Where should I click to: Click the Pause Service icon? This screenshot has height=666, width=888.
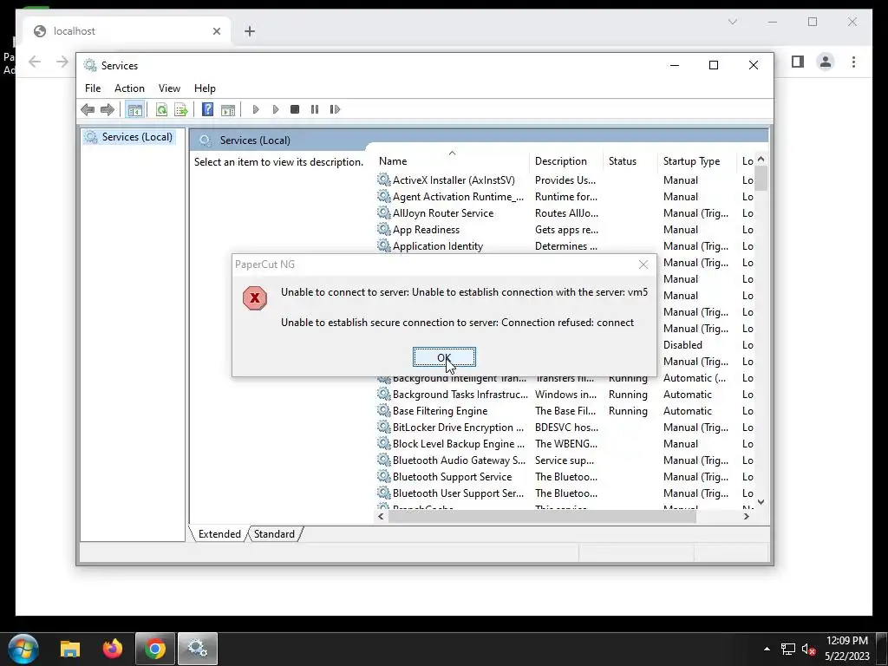[315, 109]
